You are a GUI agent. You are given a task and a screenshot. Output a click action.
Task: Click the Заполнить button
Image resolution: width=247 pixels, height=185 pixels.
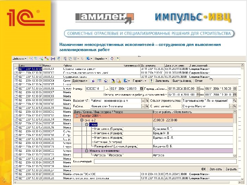(162, 81)
